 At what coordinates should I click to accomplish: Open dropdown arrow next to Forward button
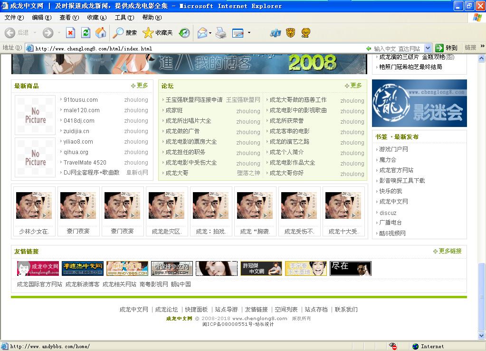pos(59,33)
